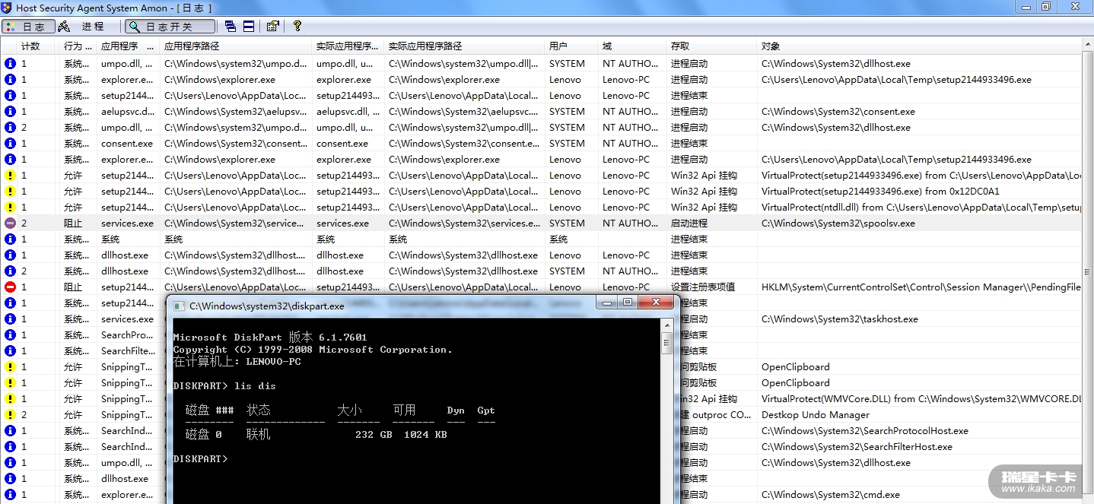Sort by the 对象 column header
Viewport: 1094px width, 504px height.
pyautogui.click(x=919, y=46)
